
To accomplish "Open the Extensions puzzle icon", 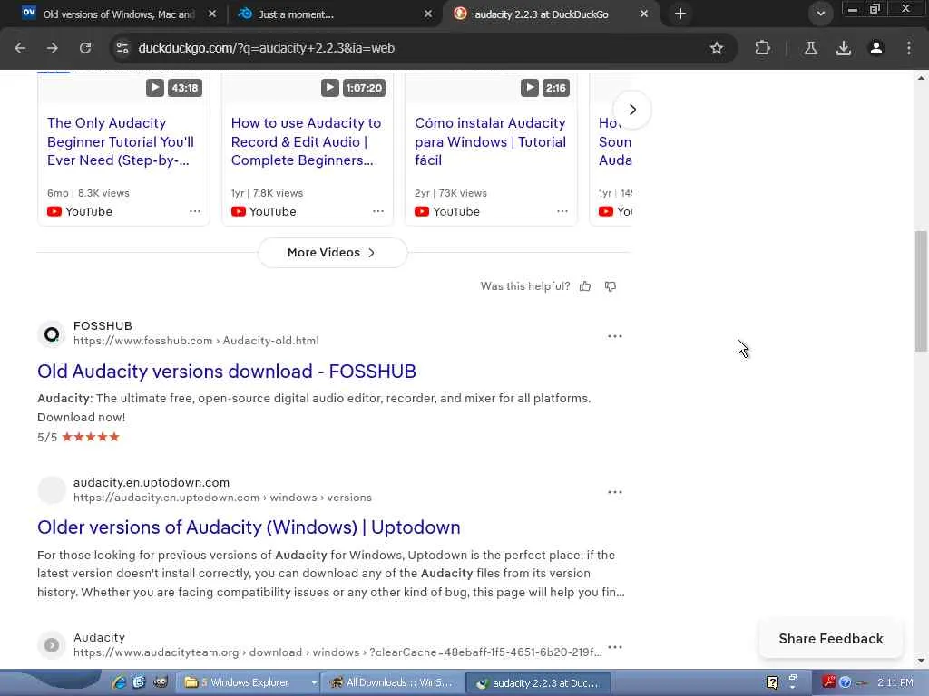I will (762, 48).
